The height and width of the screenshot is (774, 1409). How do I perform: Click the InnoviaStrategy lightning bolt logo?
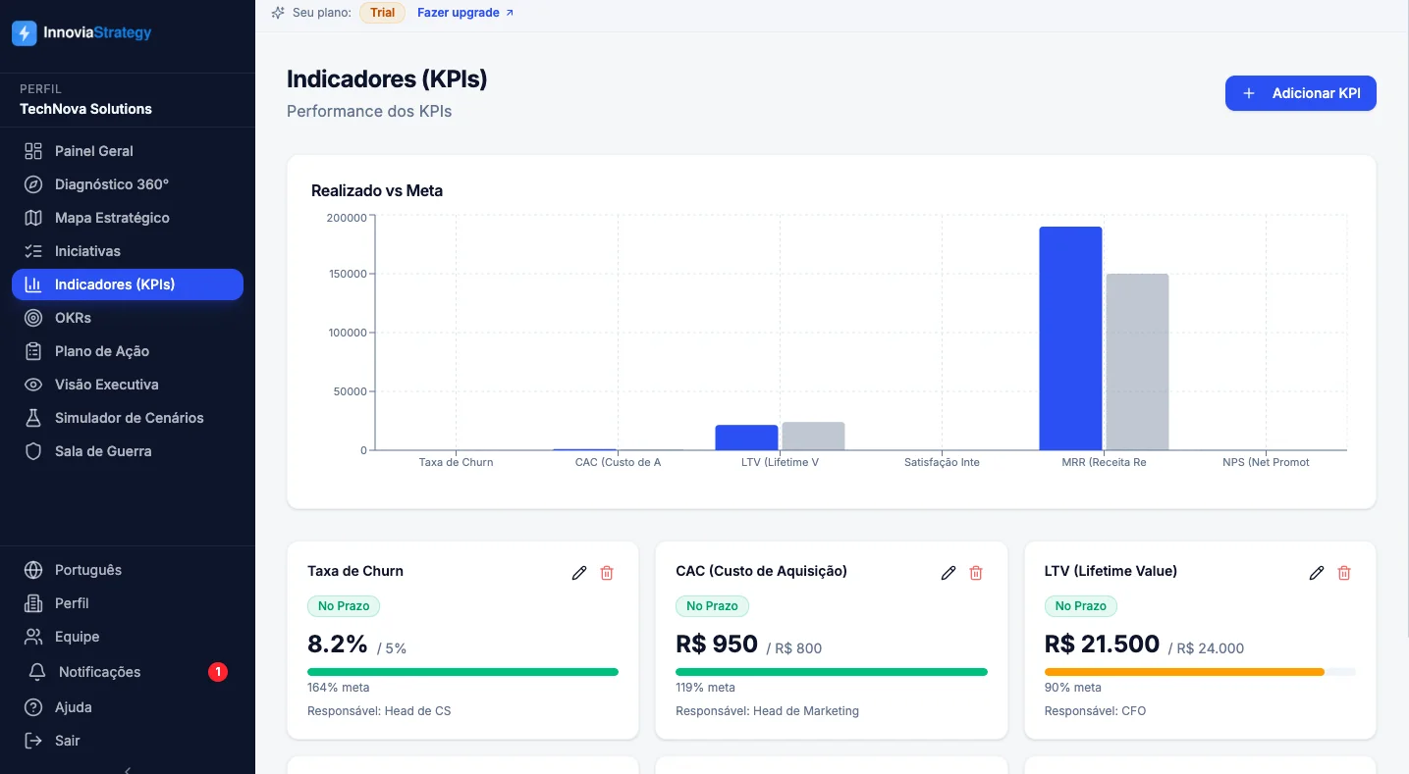point(24,33)
